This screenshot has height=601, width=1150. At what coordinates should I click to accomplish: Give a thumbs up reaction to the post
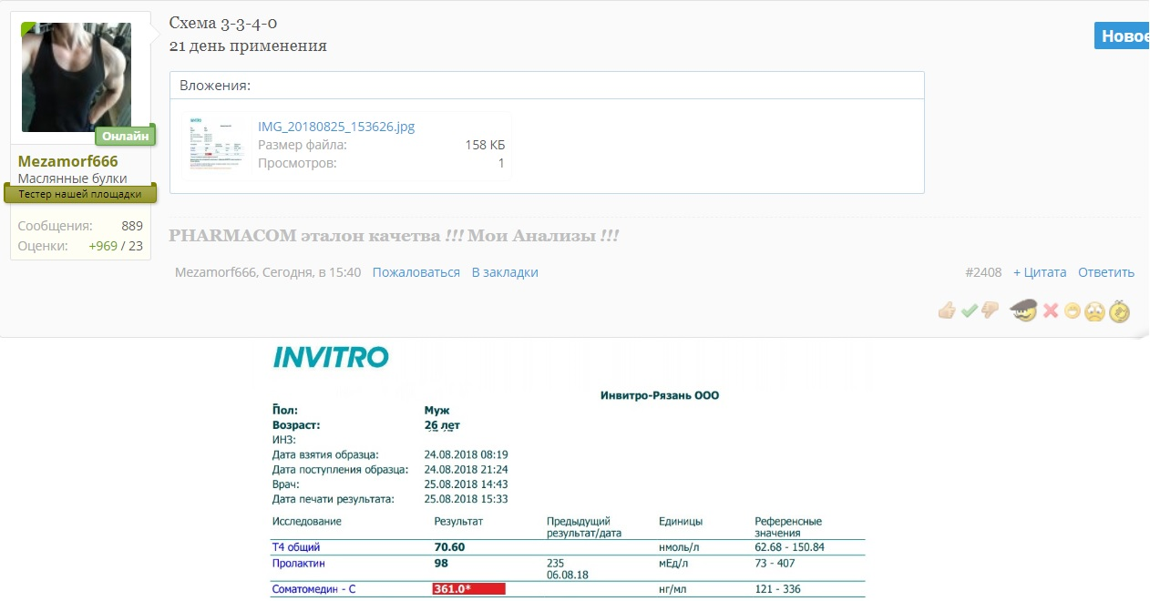[947, 311]
